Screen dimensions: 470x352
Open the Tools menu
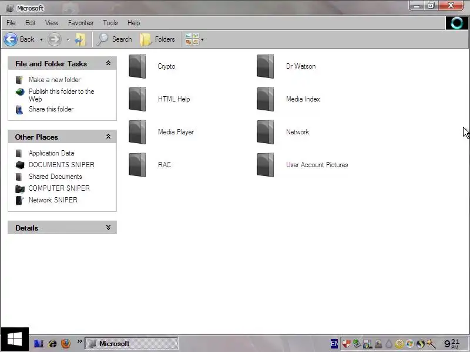pos(110,23)
